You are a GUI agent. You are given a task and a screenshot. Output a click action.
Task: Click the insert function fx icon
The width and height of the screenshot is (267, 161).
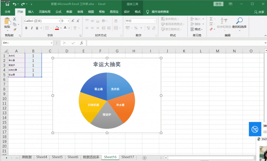pyautogui.click(x=81, y=43)
